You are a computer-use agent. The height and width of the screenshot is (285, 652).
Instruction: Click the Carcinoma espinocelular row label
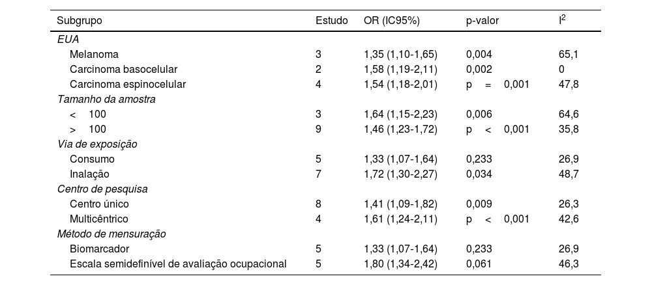[x=128, y=84]
